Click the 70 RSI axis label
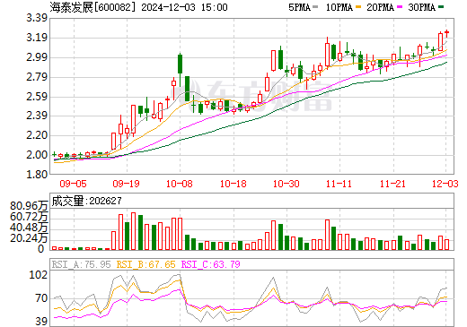The width and height of the screenshot is (467, 327). [41, 298]
